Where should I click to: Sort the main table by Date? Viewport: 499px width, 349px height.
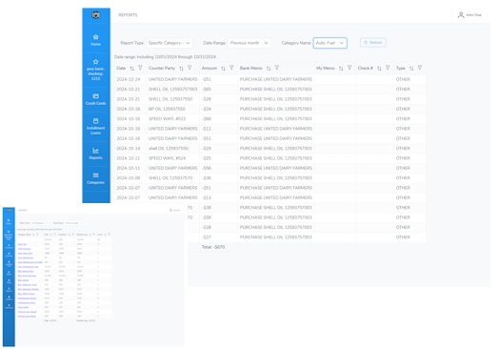[x=131, y=69]
